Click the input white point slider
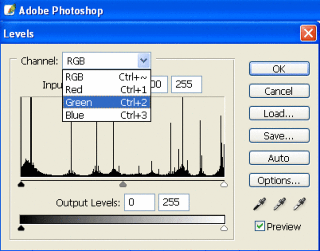 point(224,184)
